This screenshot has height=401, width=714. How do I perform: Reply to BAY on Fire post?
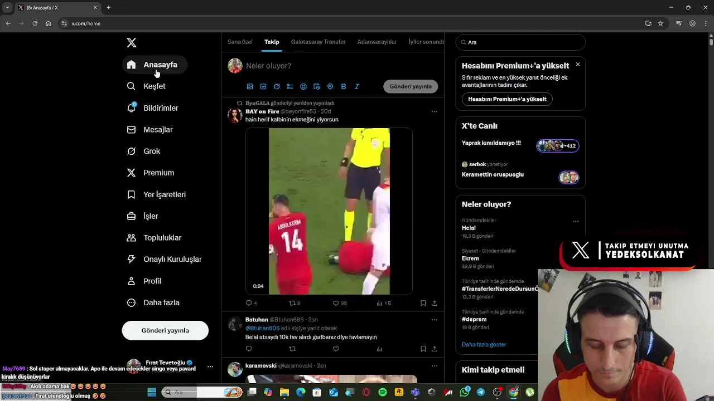(251, 303)
